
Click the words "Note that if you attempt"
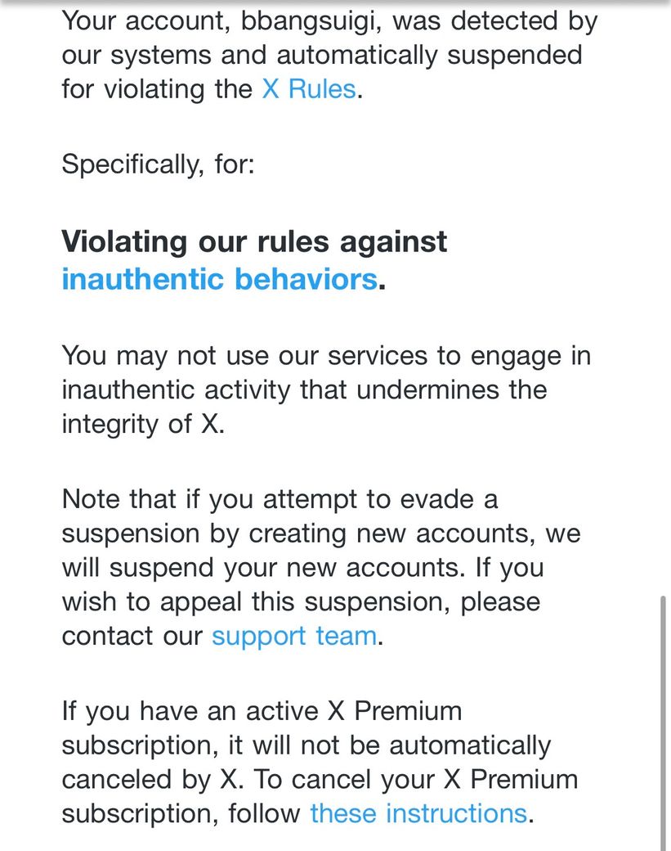204,498
